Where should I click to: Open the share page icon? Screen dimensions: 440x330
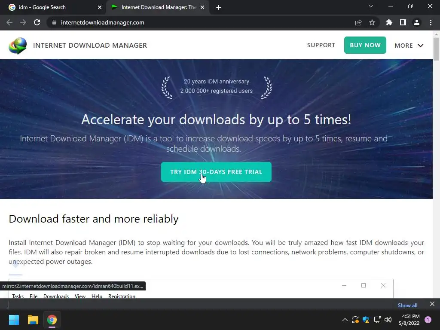(x=358, y=22)
